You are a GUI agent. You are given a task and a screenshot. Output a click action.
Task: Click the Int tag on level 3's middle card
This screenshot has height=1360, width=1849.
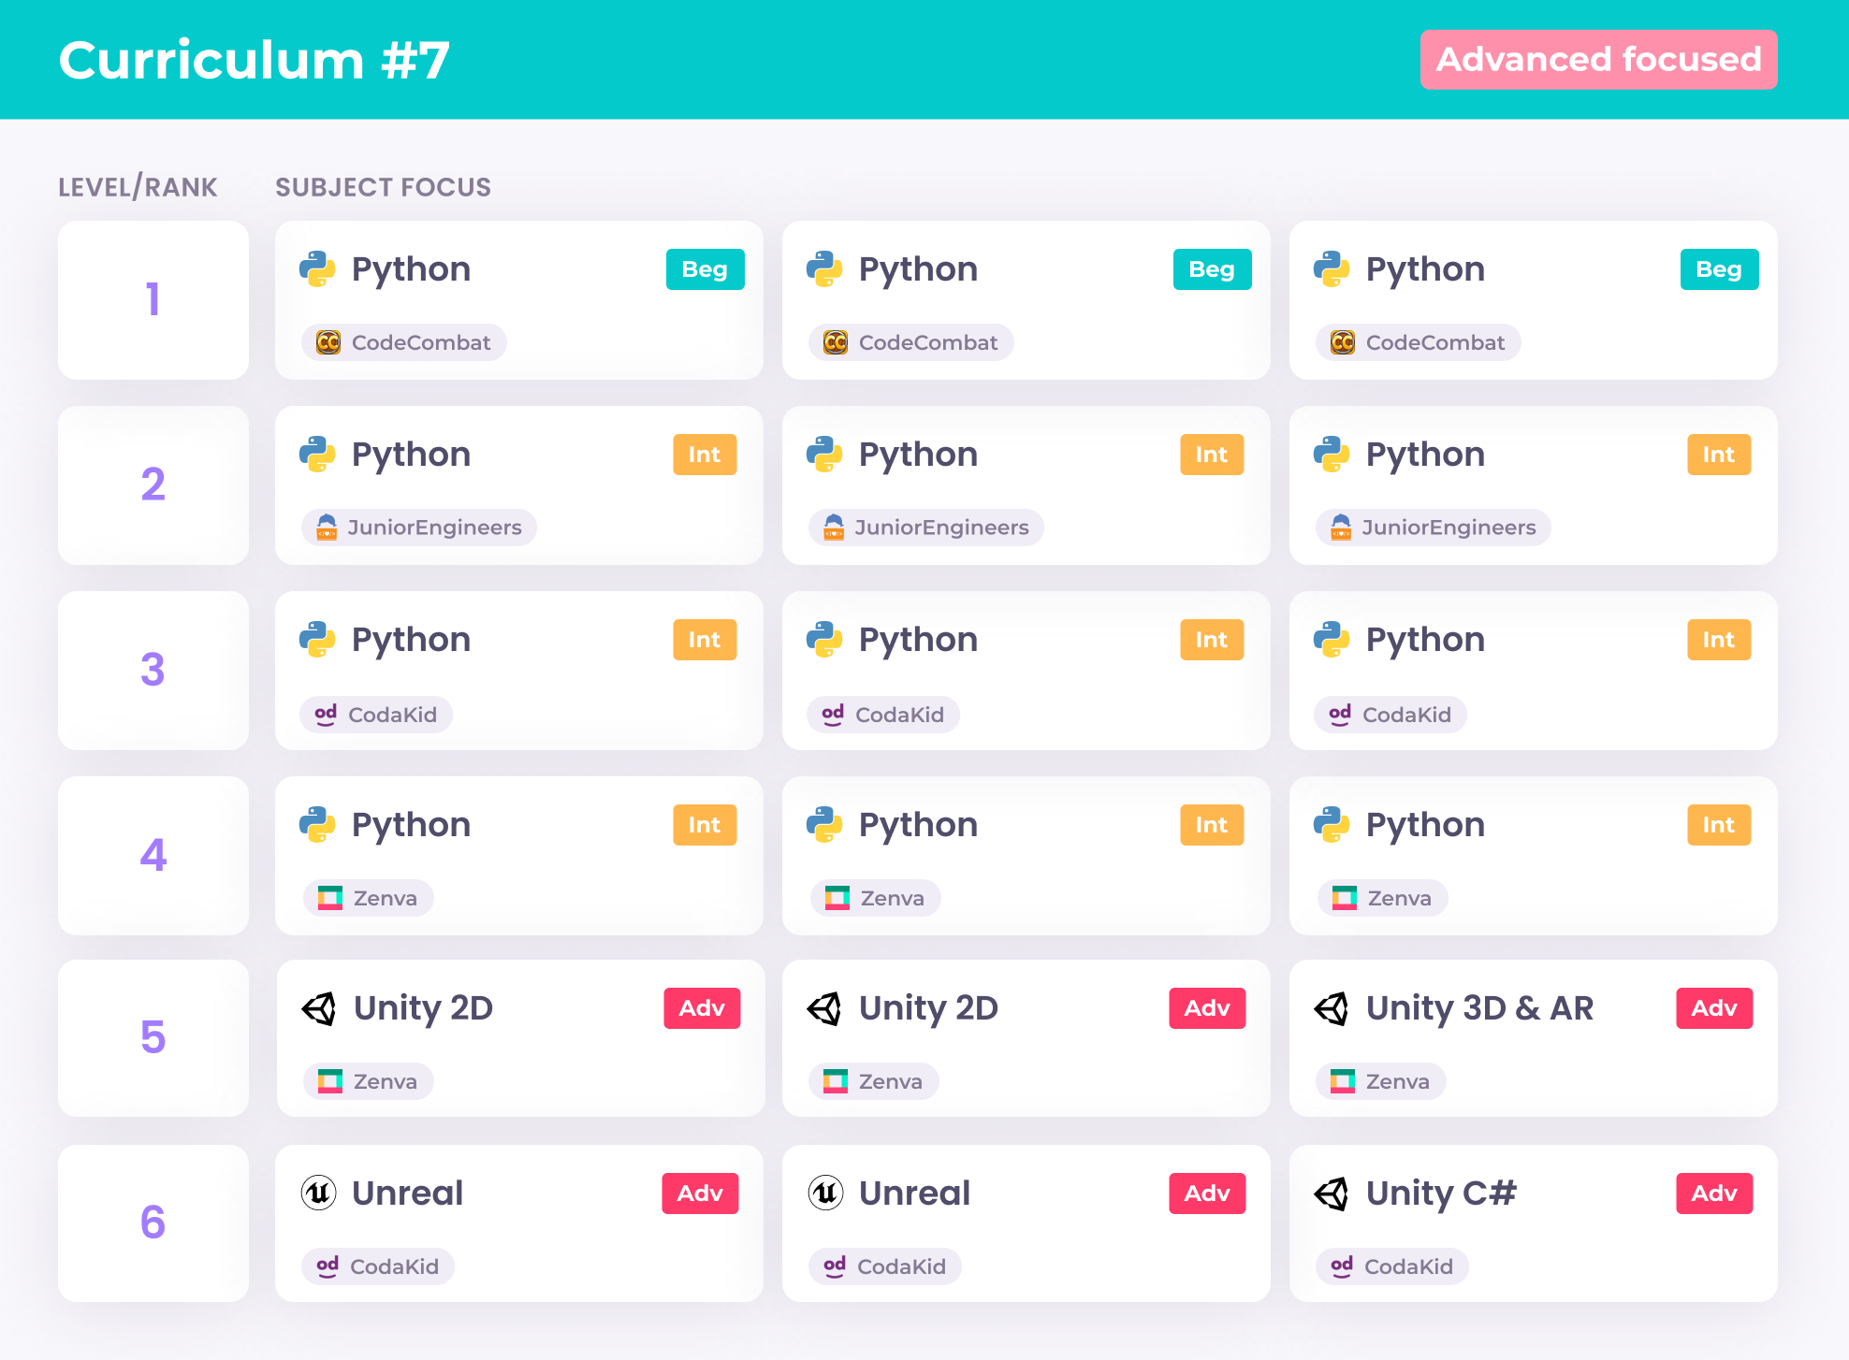pos(1211,640)
